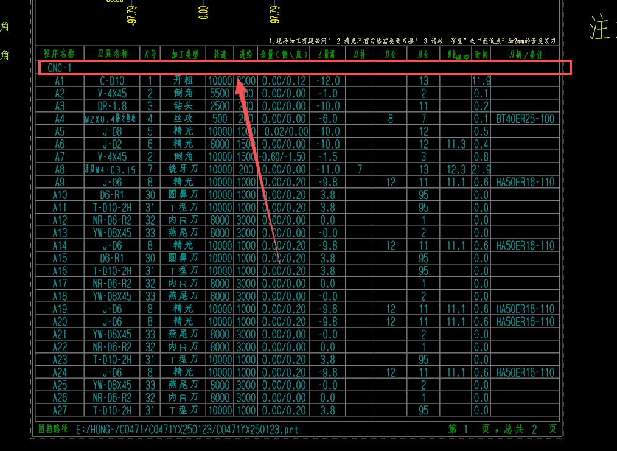Select allowance value 0.00/0.12
Screen dimensions: 617x451
tap(284, 81)
